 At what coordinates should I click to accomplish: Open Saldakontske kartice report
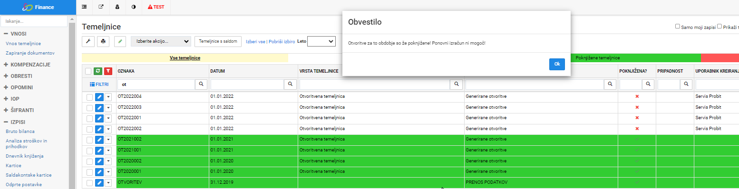[29, 175]
